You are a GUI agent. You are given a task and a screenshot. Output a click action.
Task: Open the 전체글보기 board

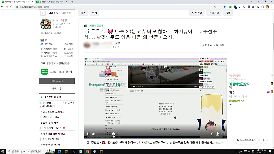[48, 103]
